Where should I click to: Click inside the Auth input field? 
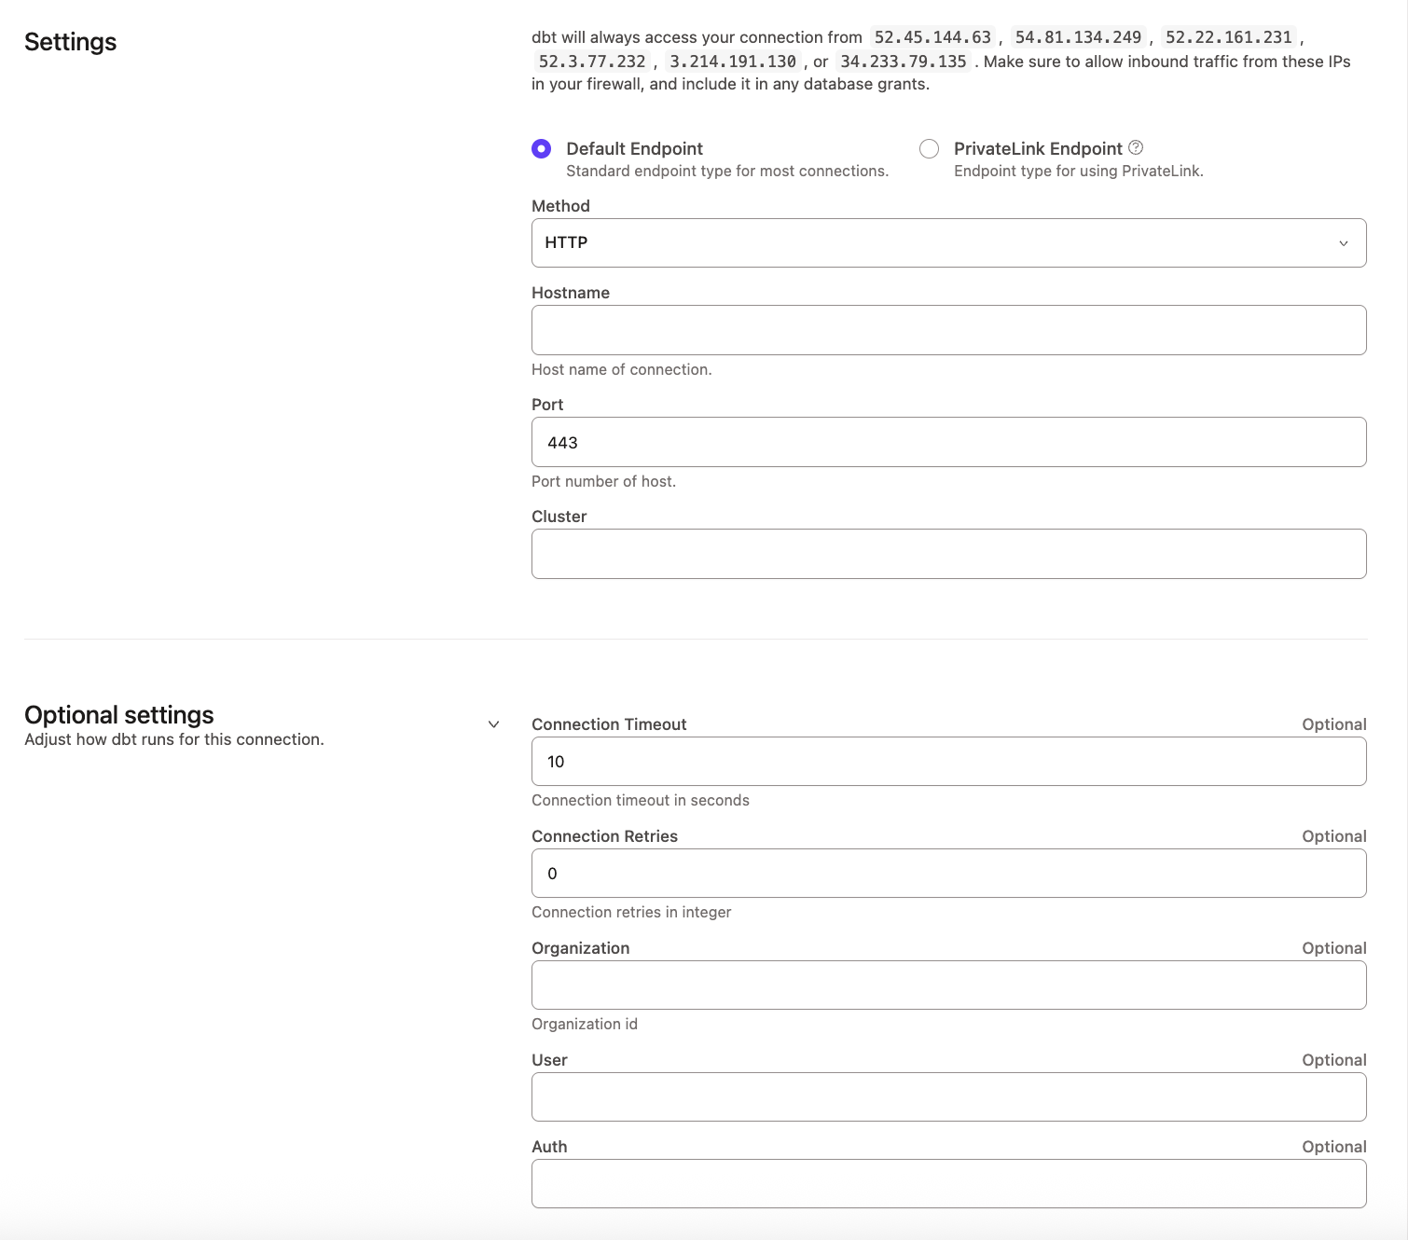coord(947,1183)
